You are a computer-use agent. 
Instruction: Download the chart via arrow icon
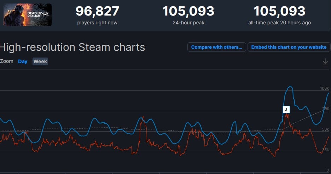coord(325,62)
